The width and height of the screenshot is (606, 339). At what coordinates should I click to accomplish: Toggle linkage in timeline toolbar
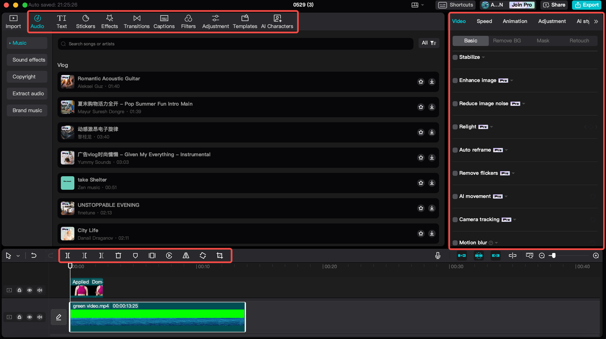pyautogui.click(x=496, y=255)
